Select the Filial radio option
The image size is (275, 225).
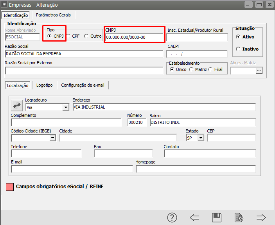point(210,69)
